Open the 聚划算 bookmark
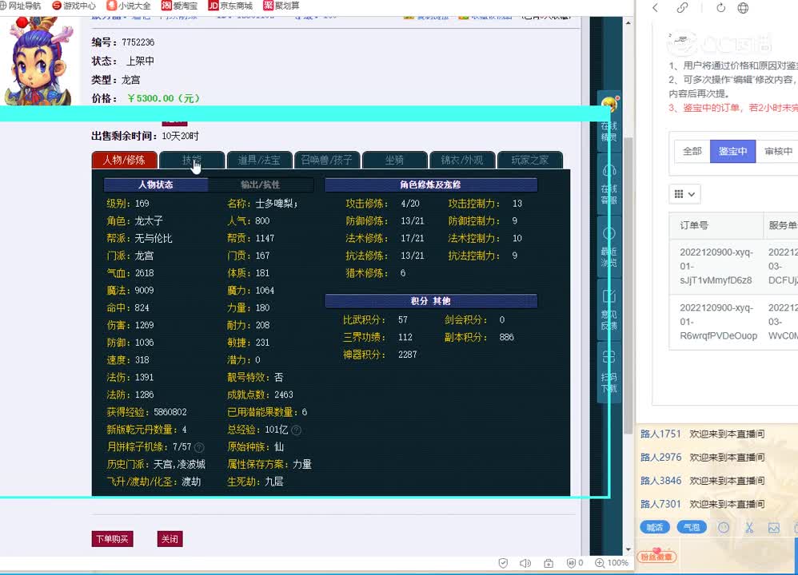The image size is (798, 575). [281, 6]
